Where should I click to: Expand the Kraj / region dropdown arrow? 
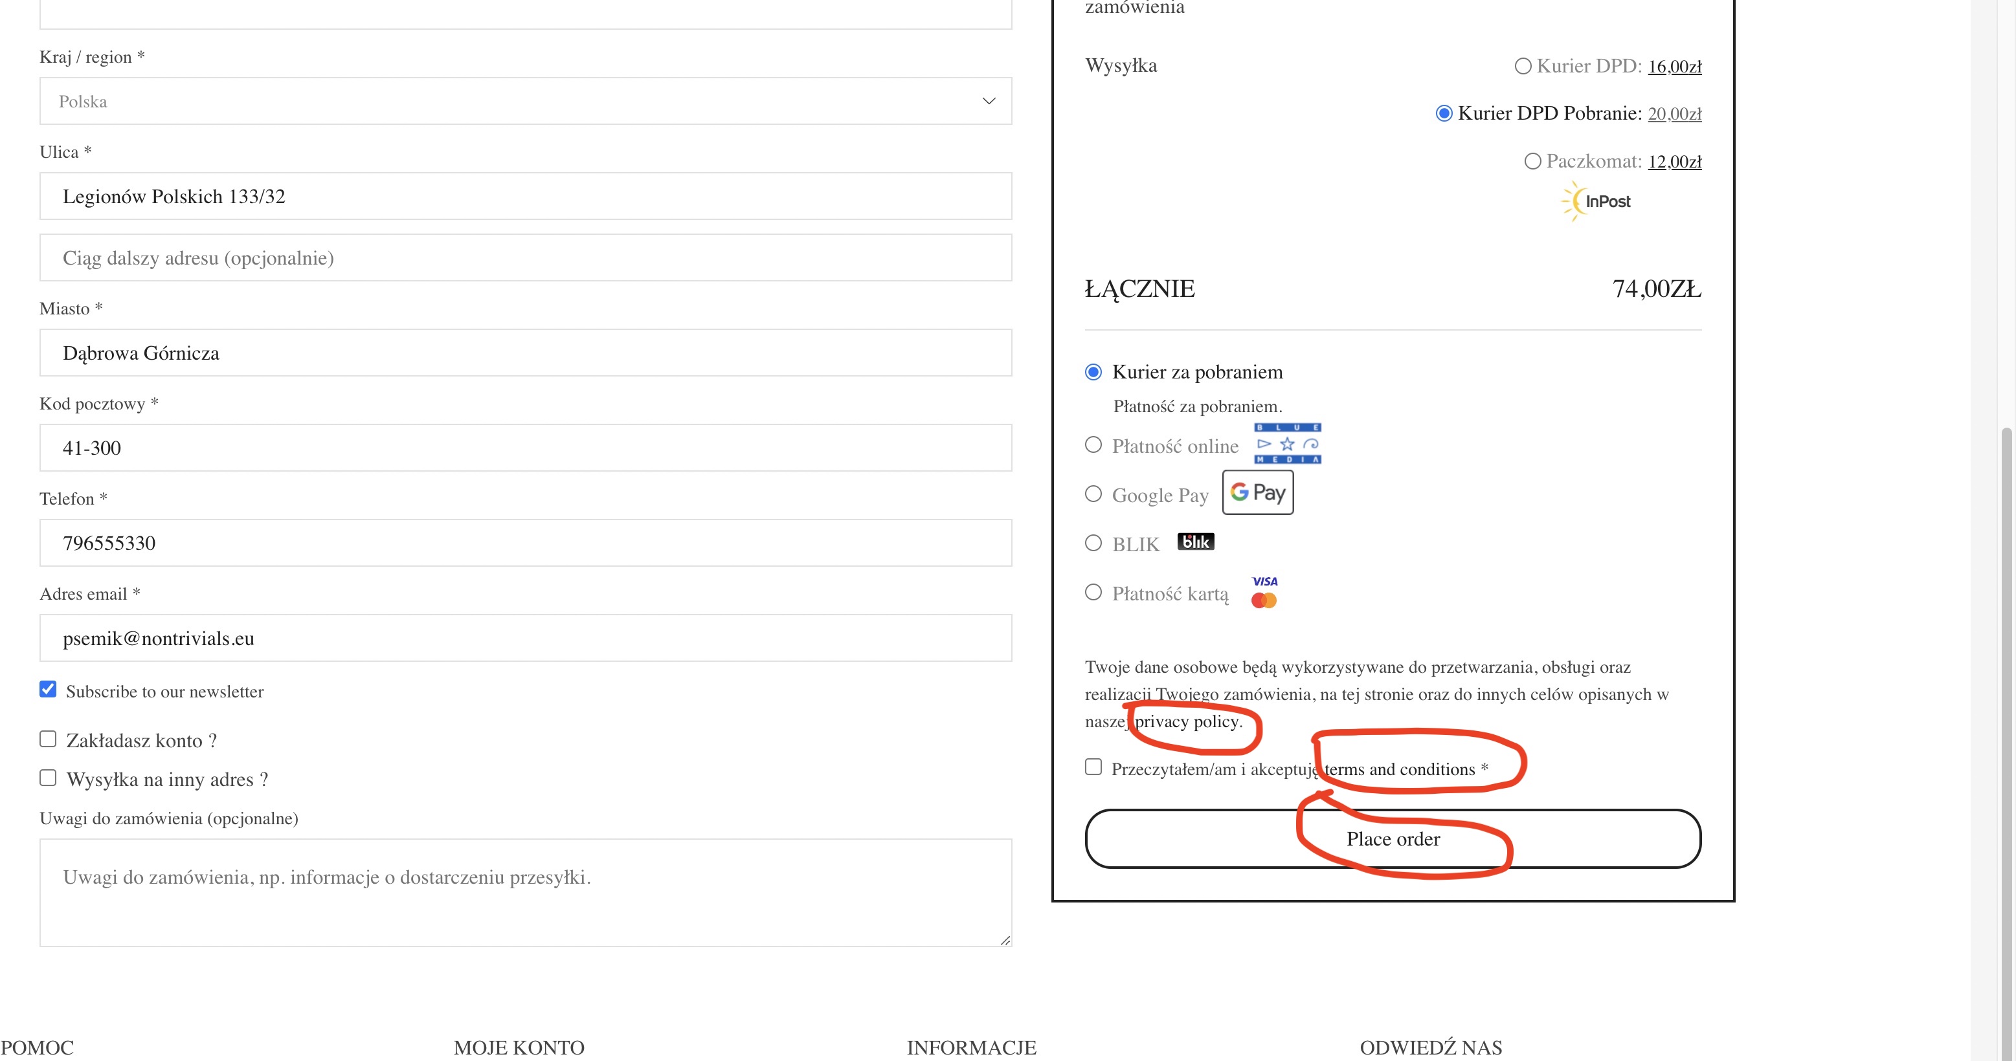tap(989, 101)
